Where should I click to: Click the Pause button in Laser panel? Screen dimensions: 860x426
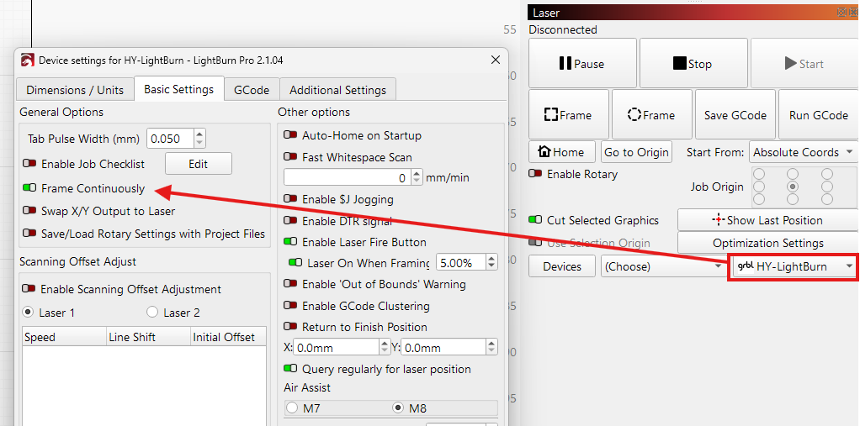[582, 64]
